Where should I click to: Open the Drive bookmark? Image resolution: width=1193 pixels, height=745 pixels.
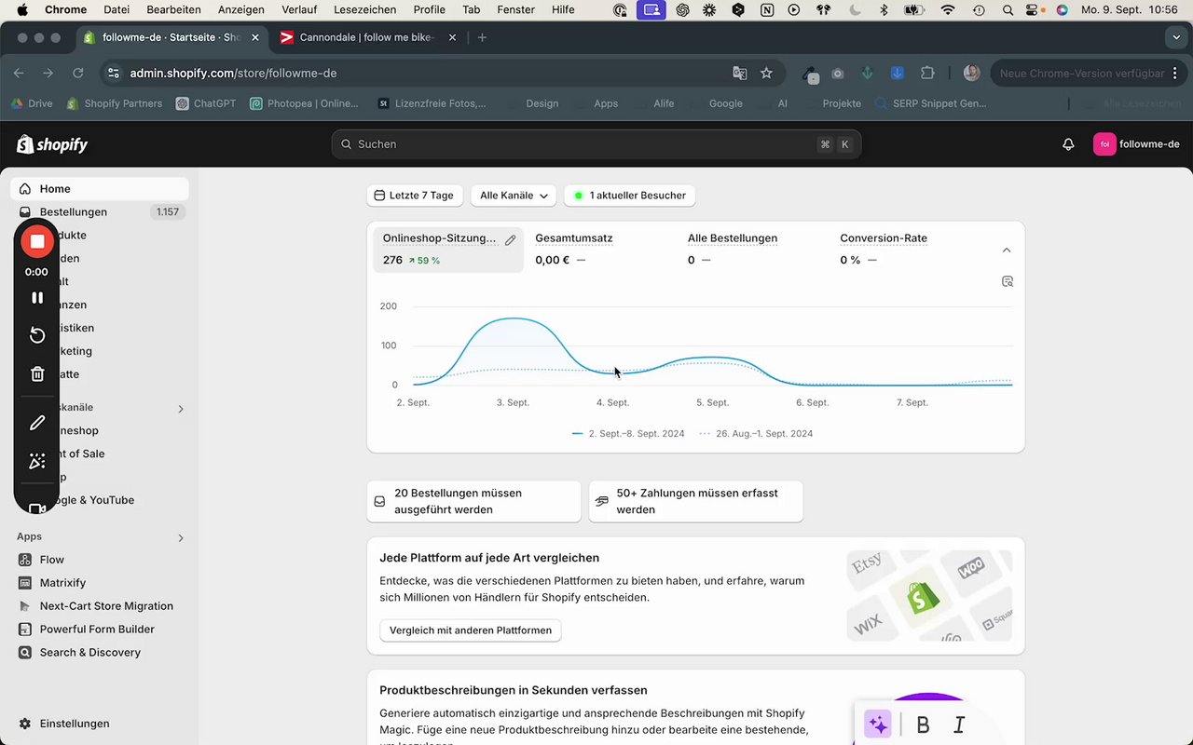pos(32,103)
